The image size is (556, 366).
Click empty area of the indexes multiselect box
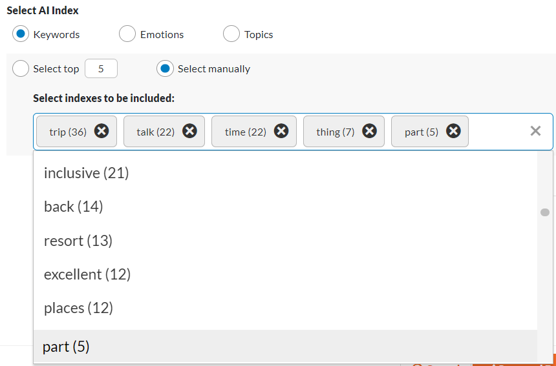click(x=498, y=131)
